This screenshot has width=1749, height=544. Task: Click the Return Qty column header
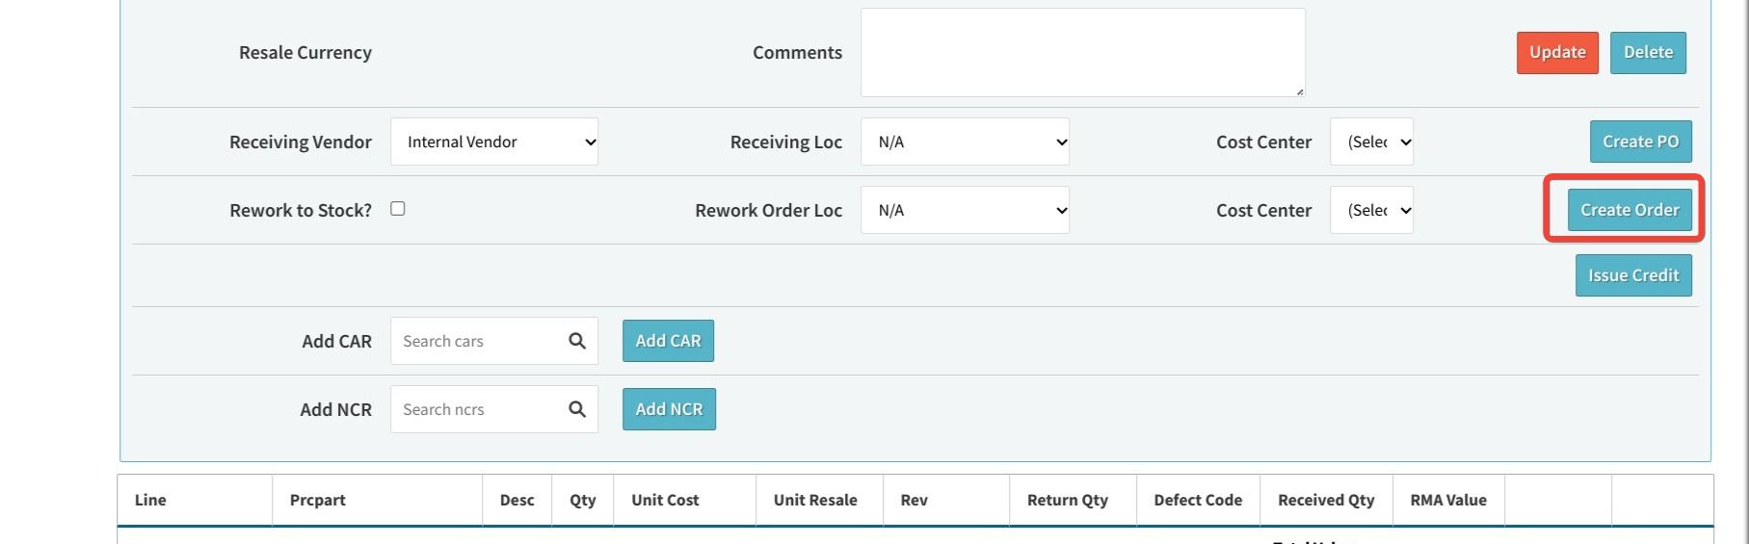coord(1067,500)
